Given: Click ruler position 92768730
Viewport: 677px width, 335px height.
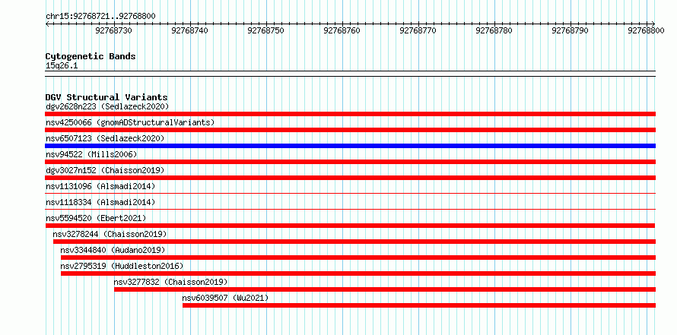Looking at the screenshot, I should click(114, 30).
